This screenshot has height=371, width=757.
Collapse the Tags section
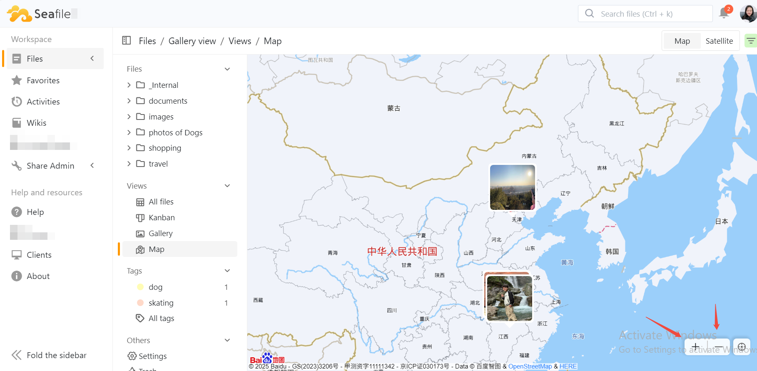(227, 271)
